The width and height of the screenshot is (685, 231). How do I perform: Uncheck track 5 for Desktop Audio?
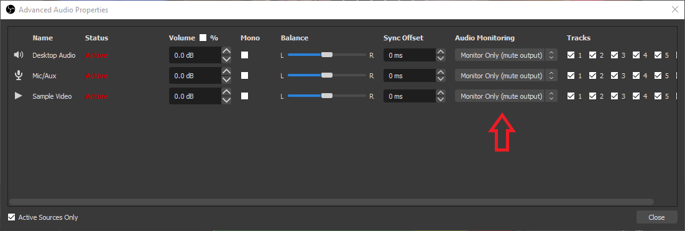[x=658, y=55]
